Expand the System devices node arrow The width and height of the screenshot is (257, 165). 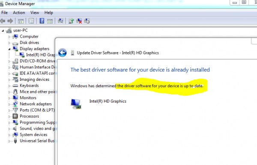pos(9,135)
